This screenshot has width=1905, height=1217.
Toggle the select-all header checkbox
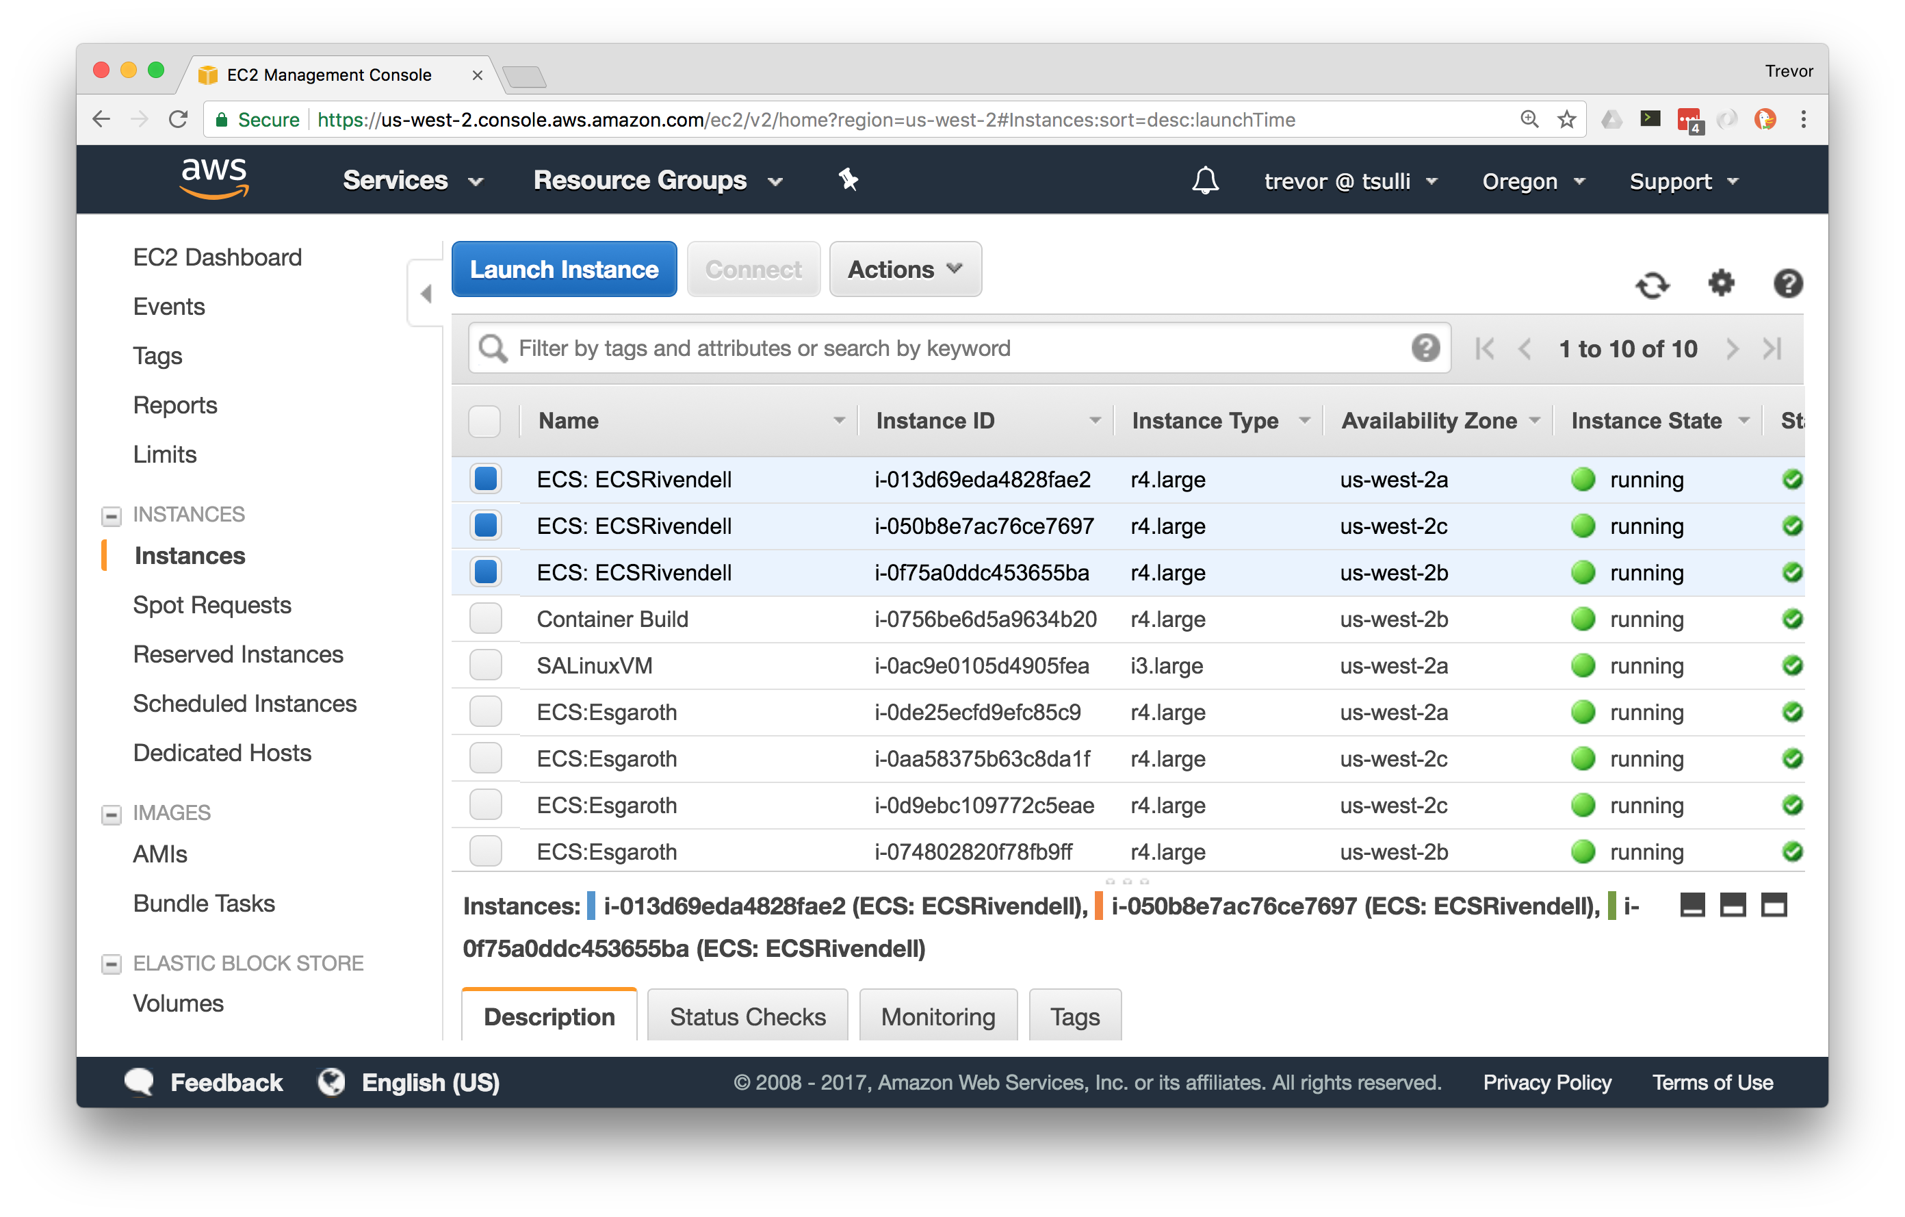(484, 421)
